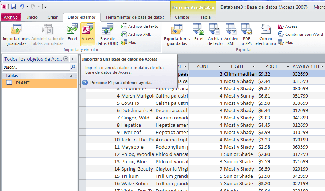Click the save icon in quick access toolbar
325x191 pixels.
[x=14, y=6]
